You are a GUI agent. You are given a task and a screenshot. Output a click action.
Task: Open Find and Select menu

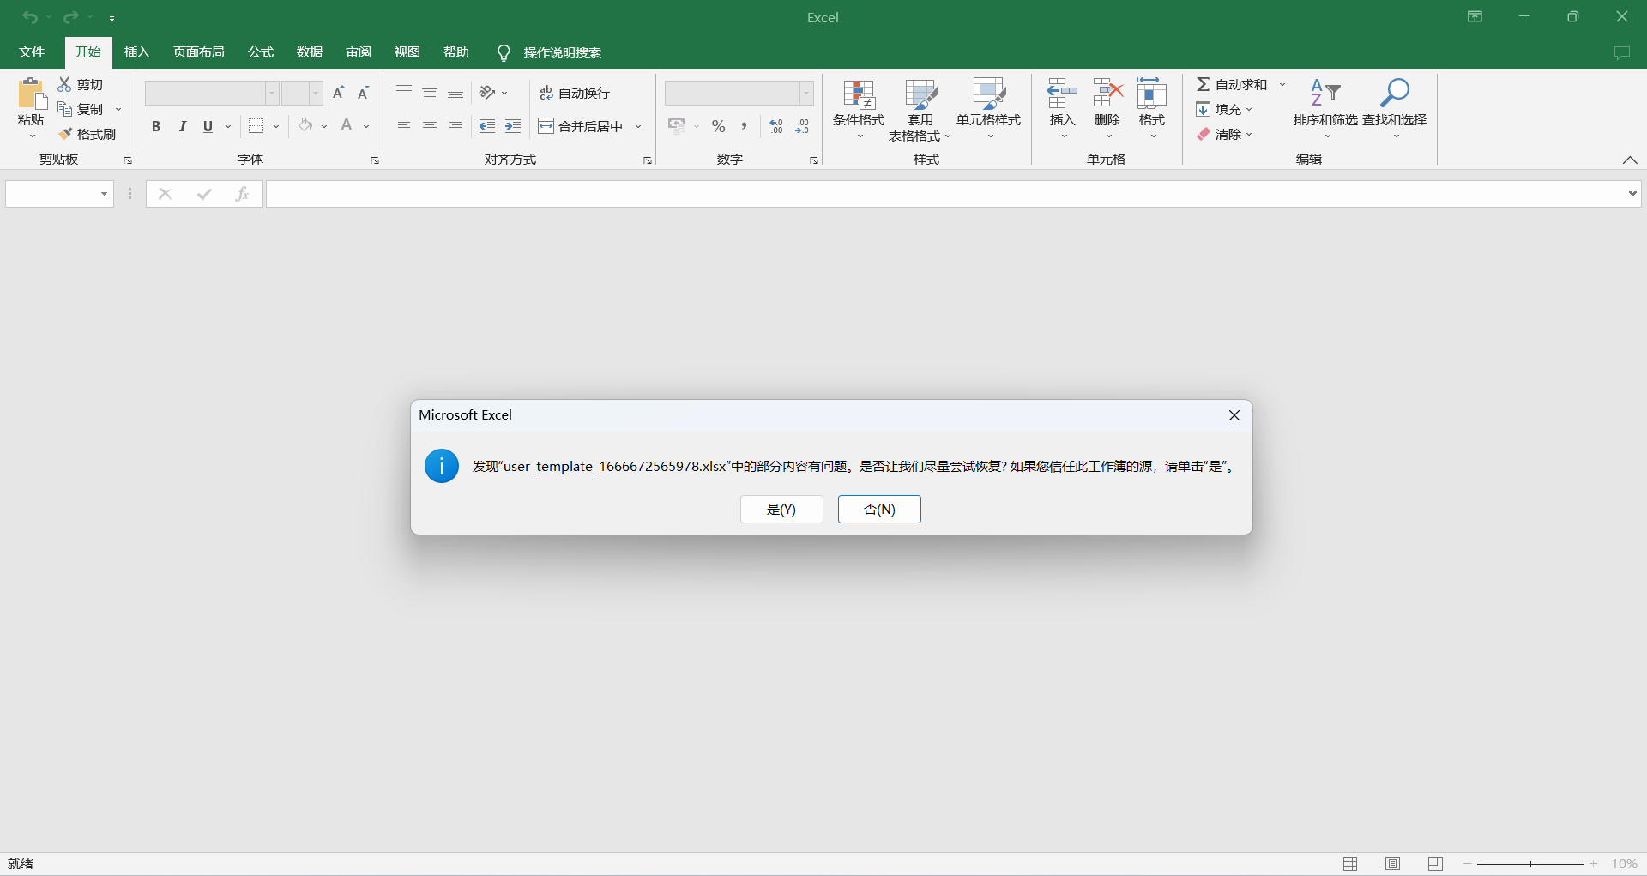pyautogui.click(x=1395, y=109)
